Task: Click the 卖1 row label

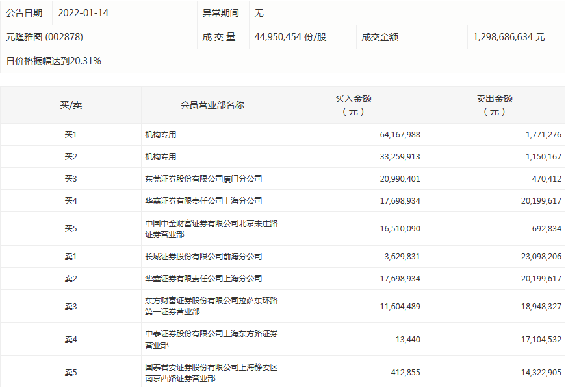Action: click(71, 256)
